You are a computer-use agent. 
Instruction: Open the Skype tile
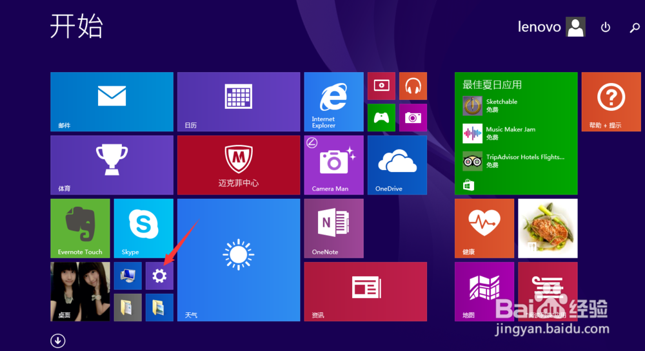click(x=144, y=228)
